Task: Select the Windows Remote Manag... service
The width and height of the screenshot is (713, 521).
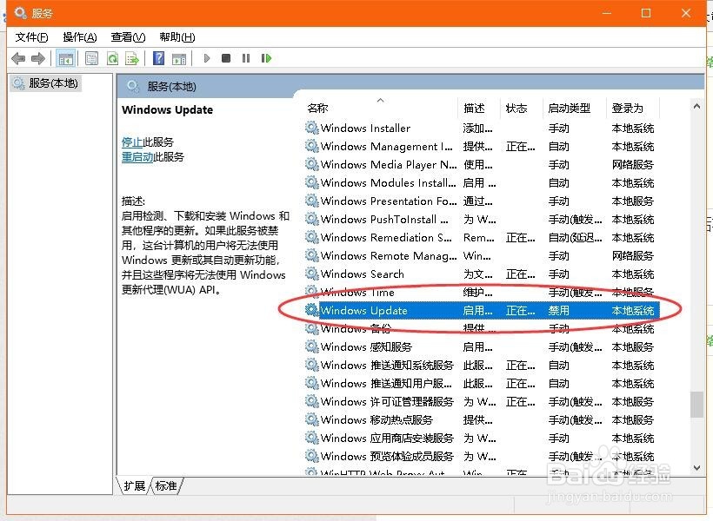Action: [x=481, y=255]
